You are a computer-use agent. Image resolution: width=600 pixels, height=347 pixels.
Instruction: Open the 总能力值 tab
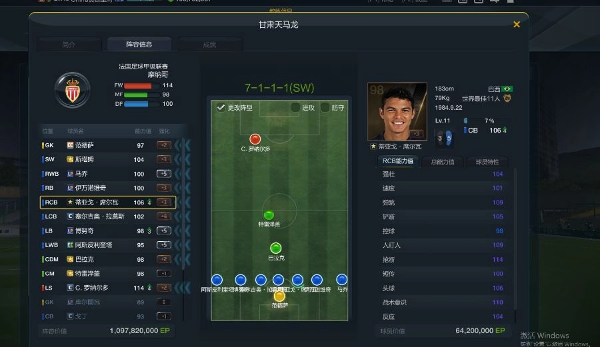click(443, 162)
